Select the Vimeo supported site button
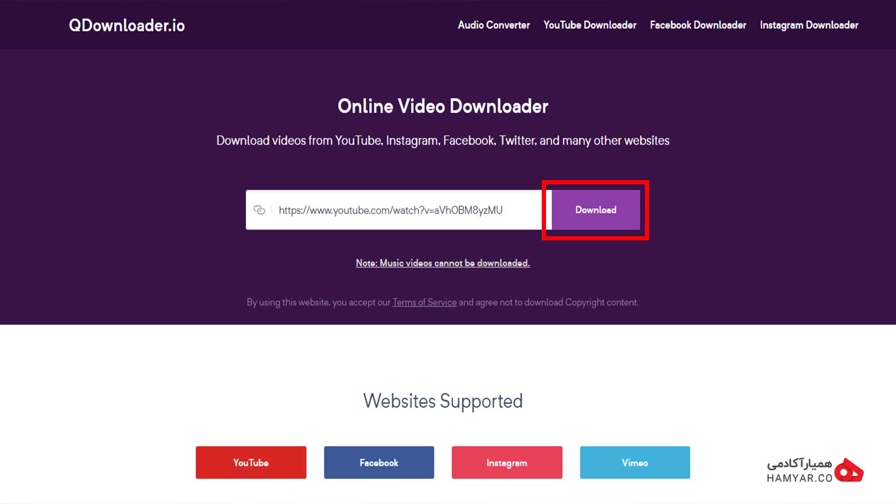896x504 pixels. [x=635, y=462]
